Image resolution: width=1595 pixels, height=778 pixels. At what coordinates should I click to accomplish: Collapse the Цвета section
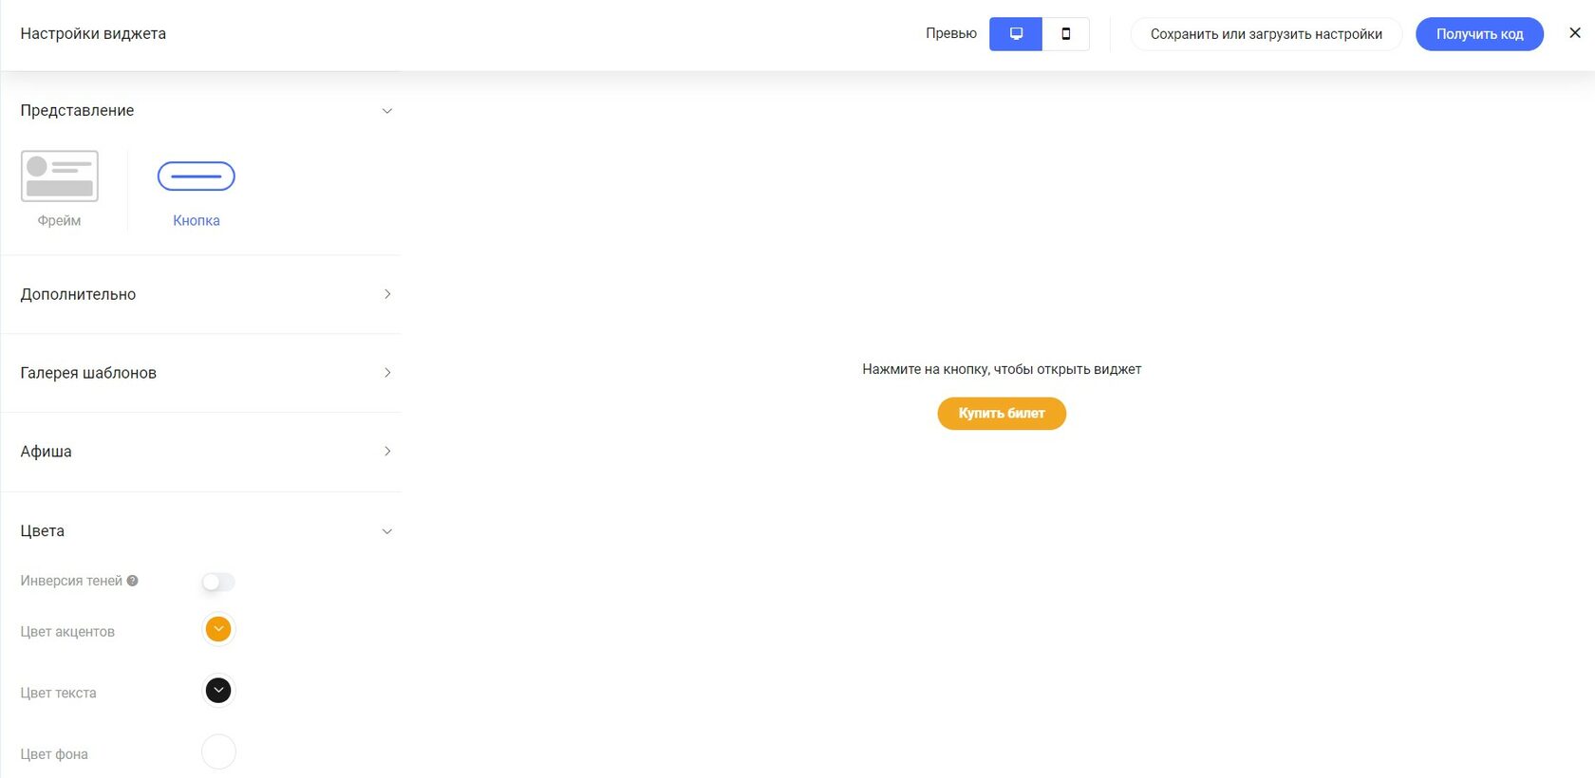pyautogui.click(x=387, y=531)
